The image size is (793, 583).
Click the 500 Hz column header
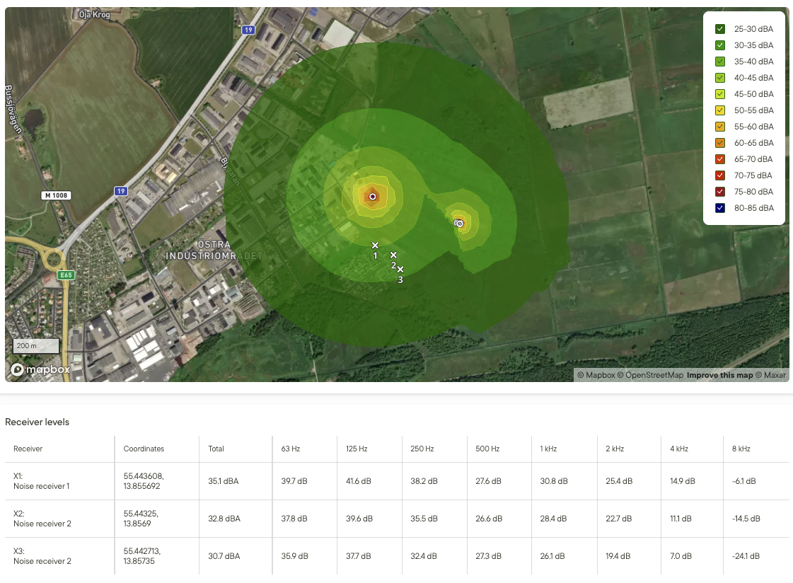pyautogui.click(x=487, y=449)
